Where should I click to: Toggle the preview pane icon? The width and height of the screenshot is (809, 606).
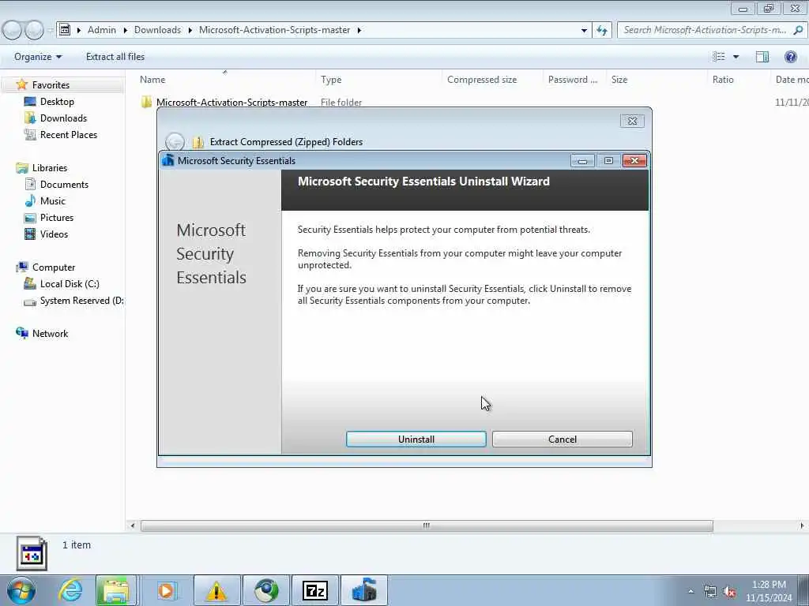coord(762,57)
